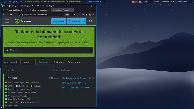Open the English category heading
194x109 pixels.
(x=11, y=78)
